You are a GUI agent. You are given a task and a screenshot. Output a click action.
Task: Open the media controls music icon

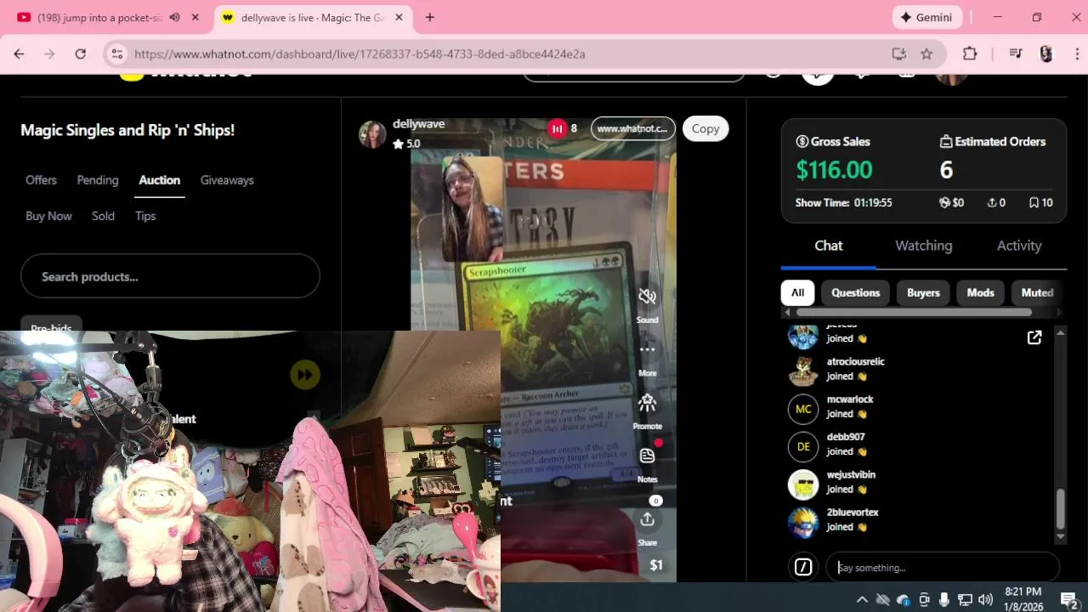click(x=1015, y=54)
